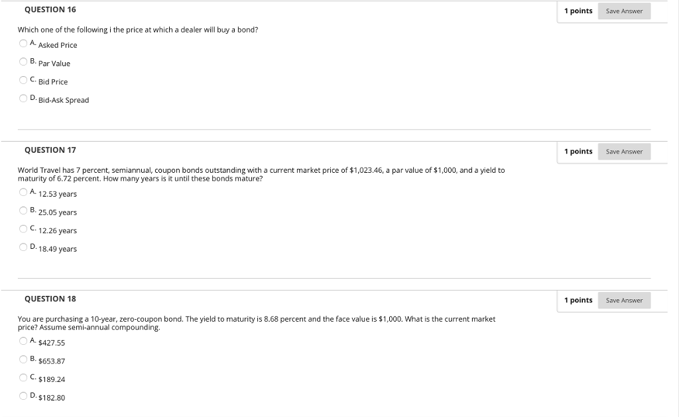
Task: Click the QUESTION 17 heading
Action: (x=50, y=150)
